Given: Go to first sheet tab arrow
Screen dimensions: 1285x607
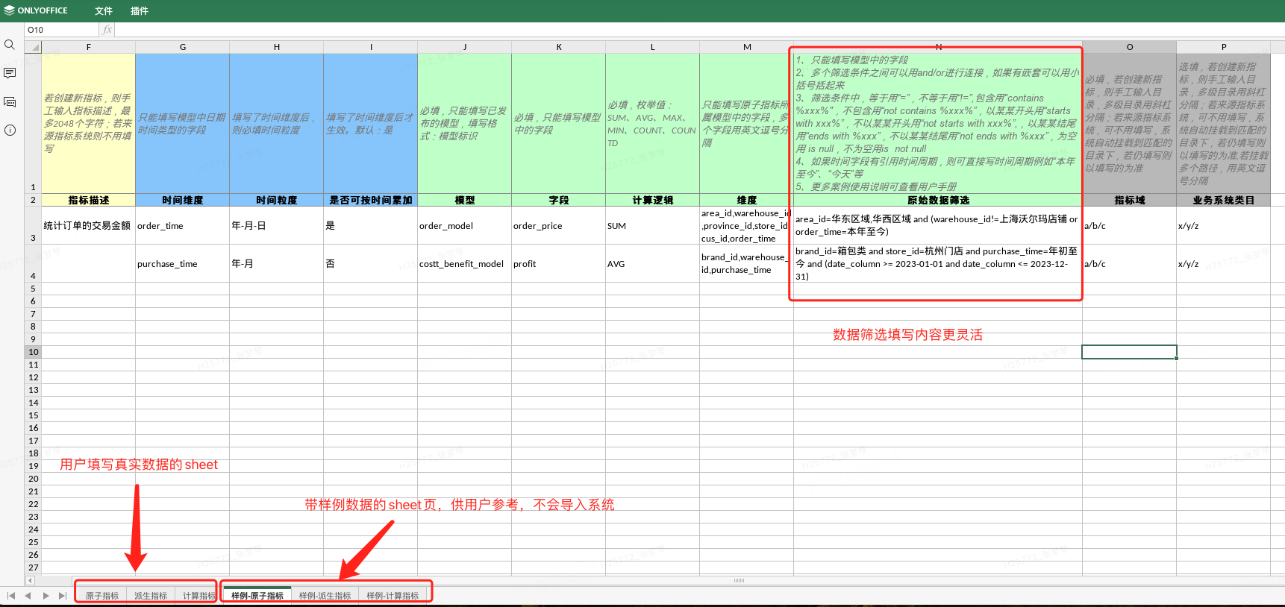Looking at the screenshot, I should coord(11,596).
